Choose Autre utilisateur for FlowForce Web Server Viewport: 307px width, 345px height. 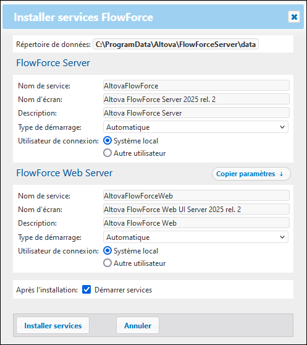click(x=107, y=263)
